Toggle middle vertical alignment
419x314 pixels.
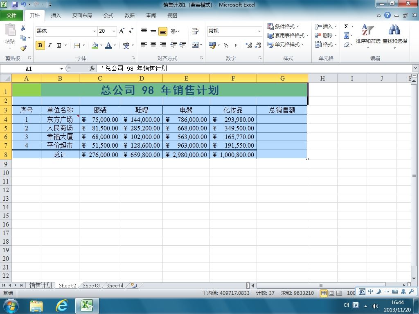point(153,31)
